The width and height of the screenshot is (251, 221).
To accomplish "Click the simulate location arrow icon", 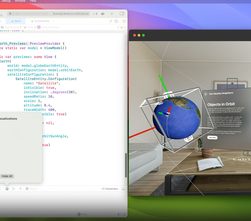I will click(20, 189).
